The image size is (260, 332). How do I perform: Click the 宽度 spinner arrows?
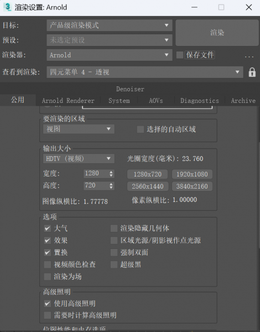[x=111, y=174]
